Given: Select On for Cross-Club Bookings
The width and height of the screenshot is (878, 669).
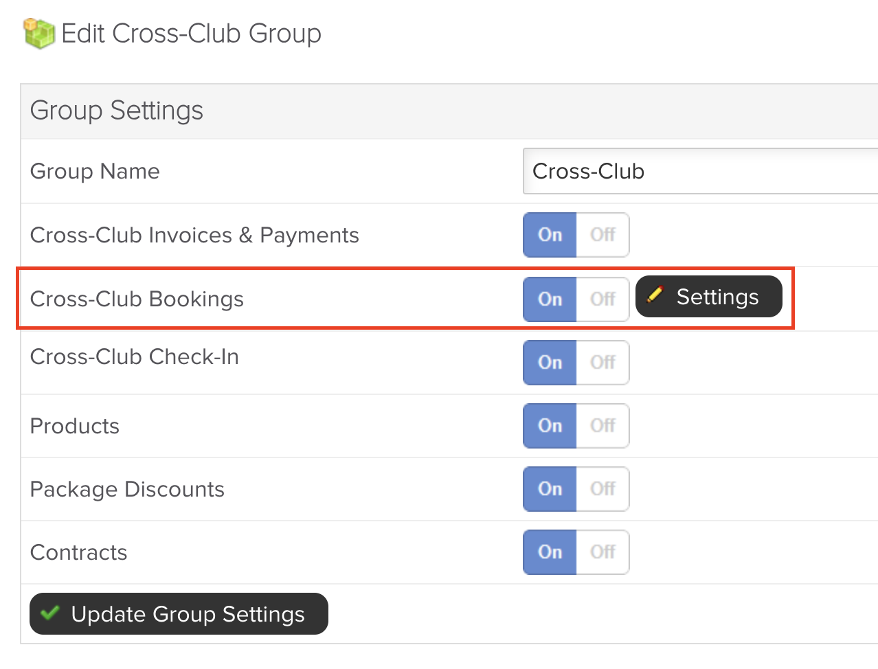Looking at the screenshot, I should click(550, 299).
